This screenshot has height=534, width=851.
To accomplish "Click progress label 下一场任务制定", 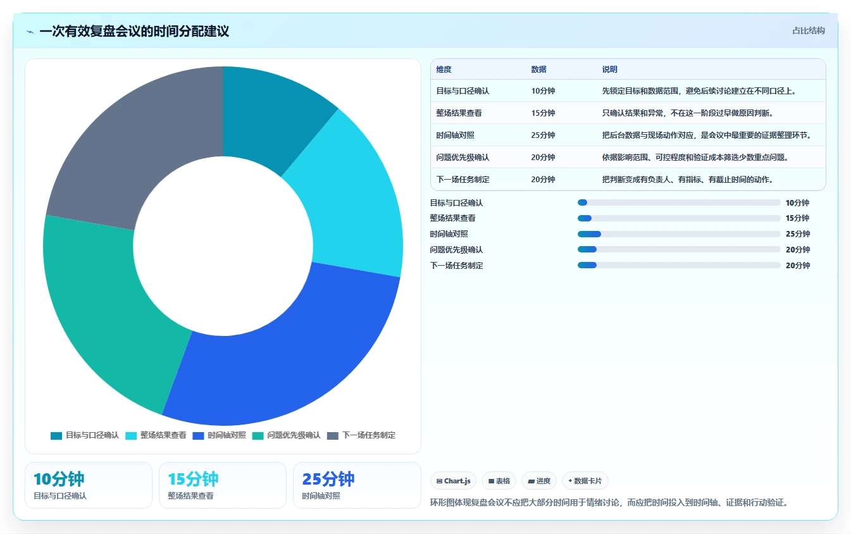I will (x=456, y=266).
